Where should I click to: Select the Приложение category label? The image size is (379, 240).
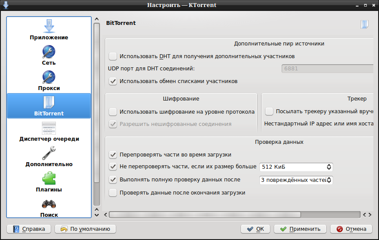click(x=49, y=38)
